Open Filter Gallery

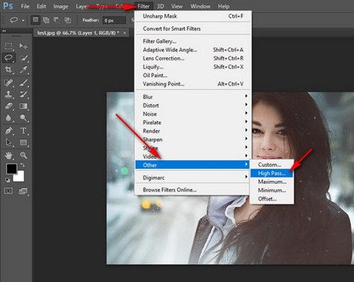193,41
